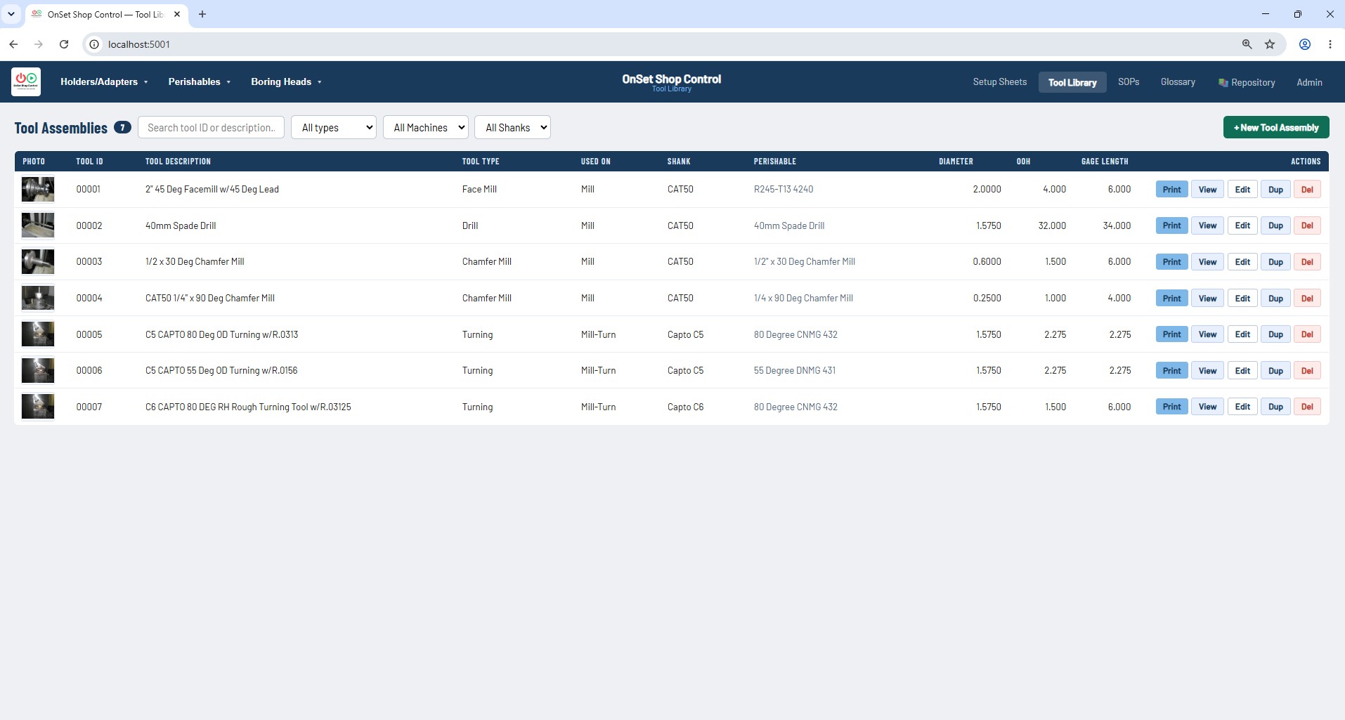Click the New Tool Assembly button
The height and width of the screenshot is (720, 1345).
(x=1276, y=127)
